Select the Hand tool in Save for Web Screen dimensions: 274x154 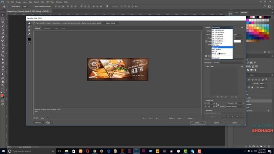pyautogui.click(x=29, y=23)
